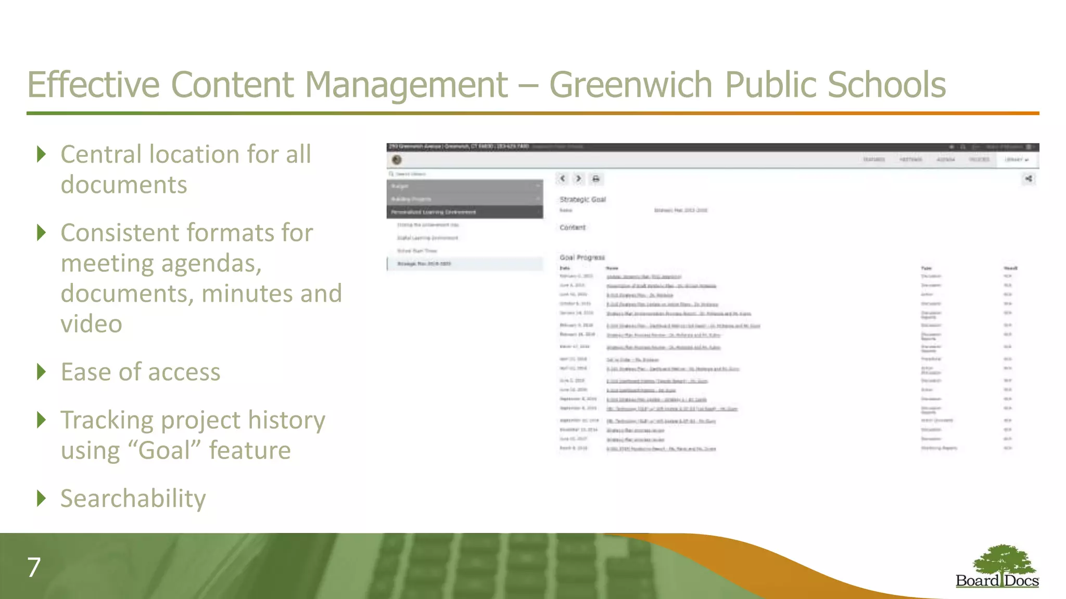
Task: Select the Building Projects library category
Action: (465, 199)
